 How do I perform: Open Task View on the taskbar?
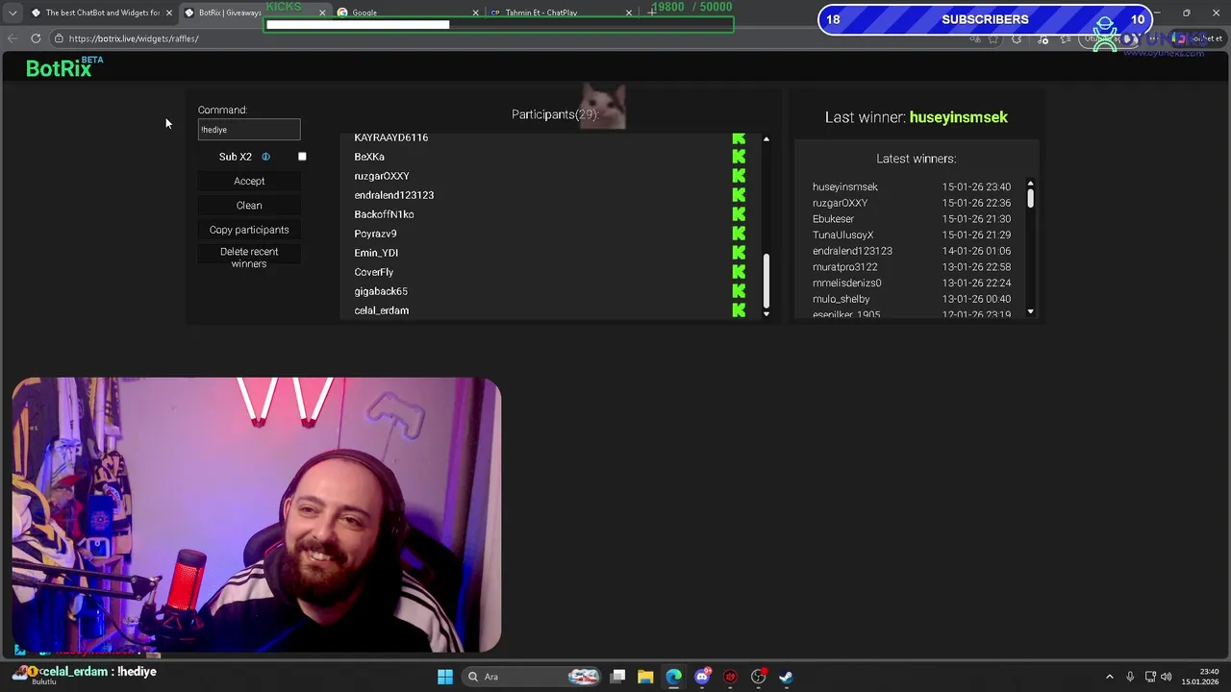(x=618, y=677)
